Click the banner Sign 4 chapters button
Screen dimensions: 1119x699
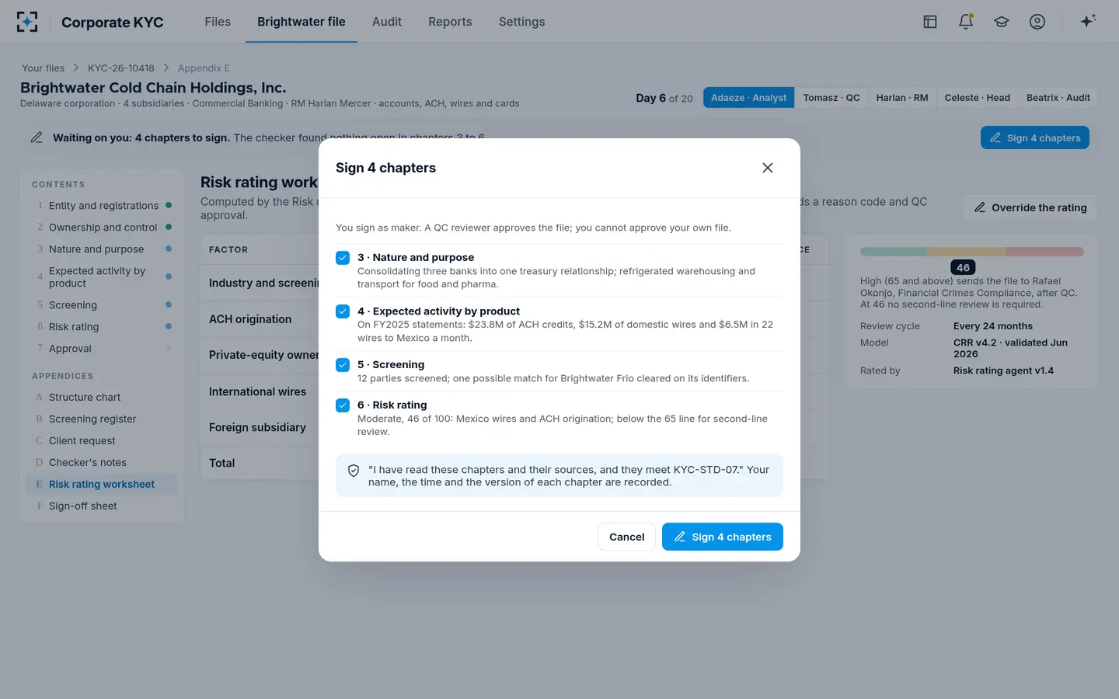[x=1035, y=137]
